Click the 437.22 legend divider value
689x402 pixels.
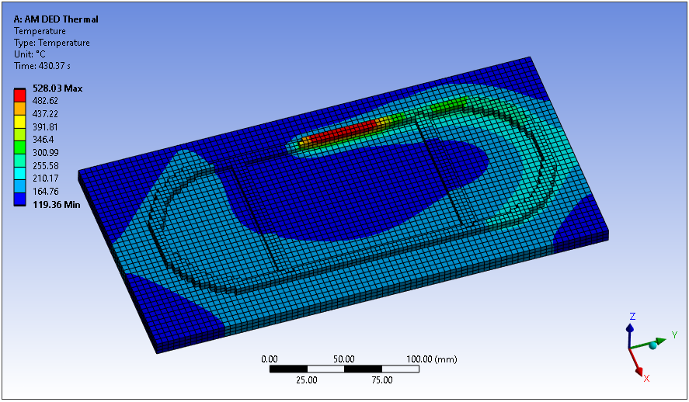click(46, 113)
